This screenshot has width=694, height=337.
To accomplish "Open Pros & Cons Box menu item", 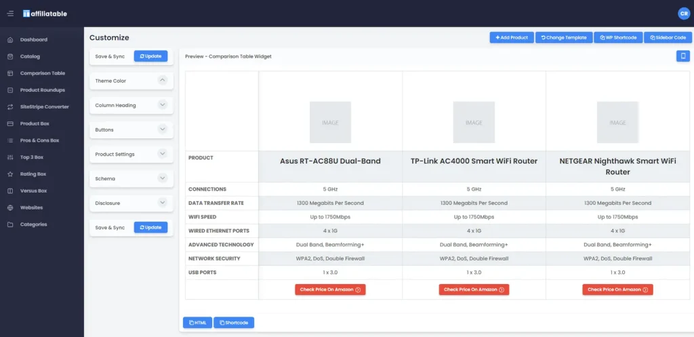I will click(x=39, y=140).
